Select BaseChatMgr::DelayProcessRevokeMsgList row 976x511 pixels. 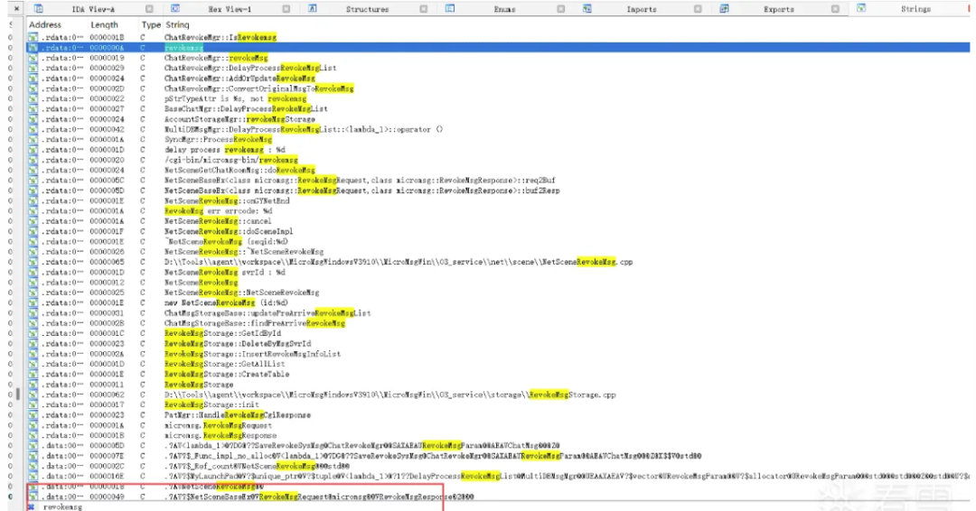point(498,108)
